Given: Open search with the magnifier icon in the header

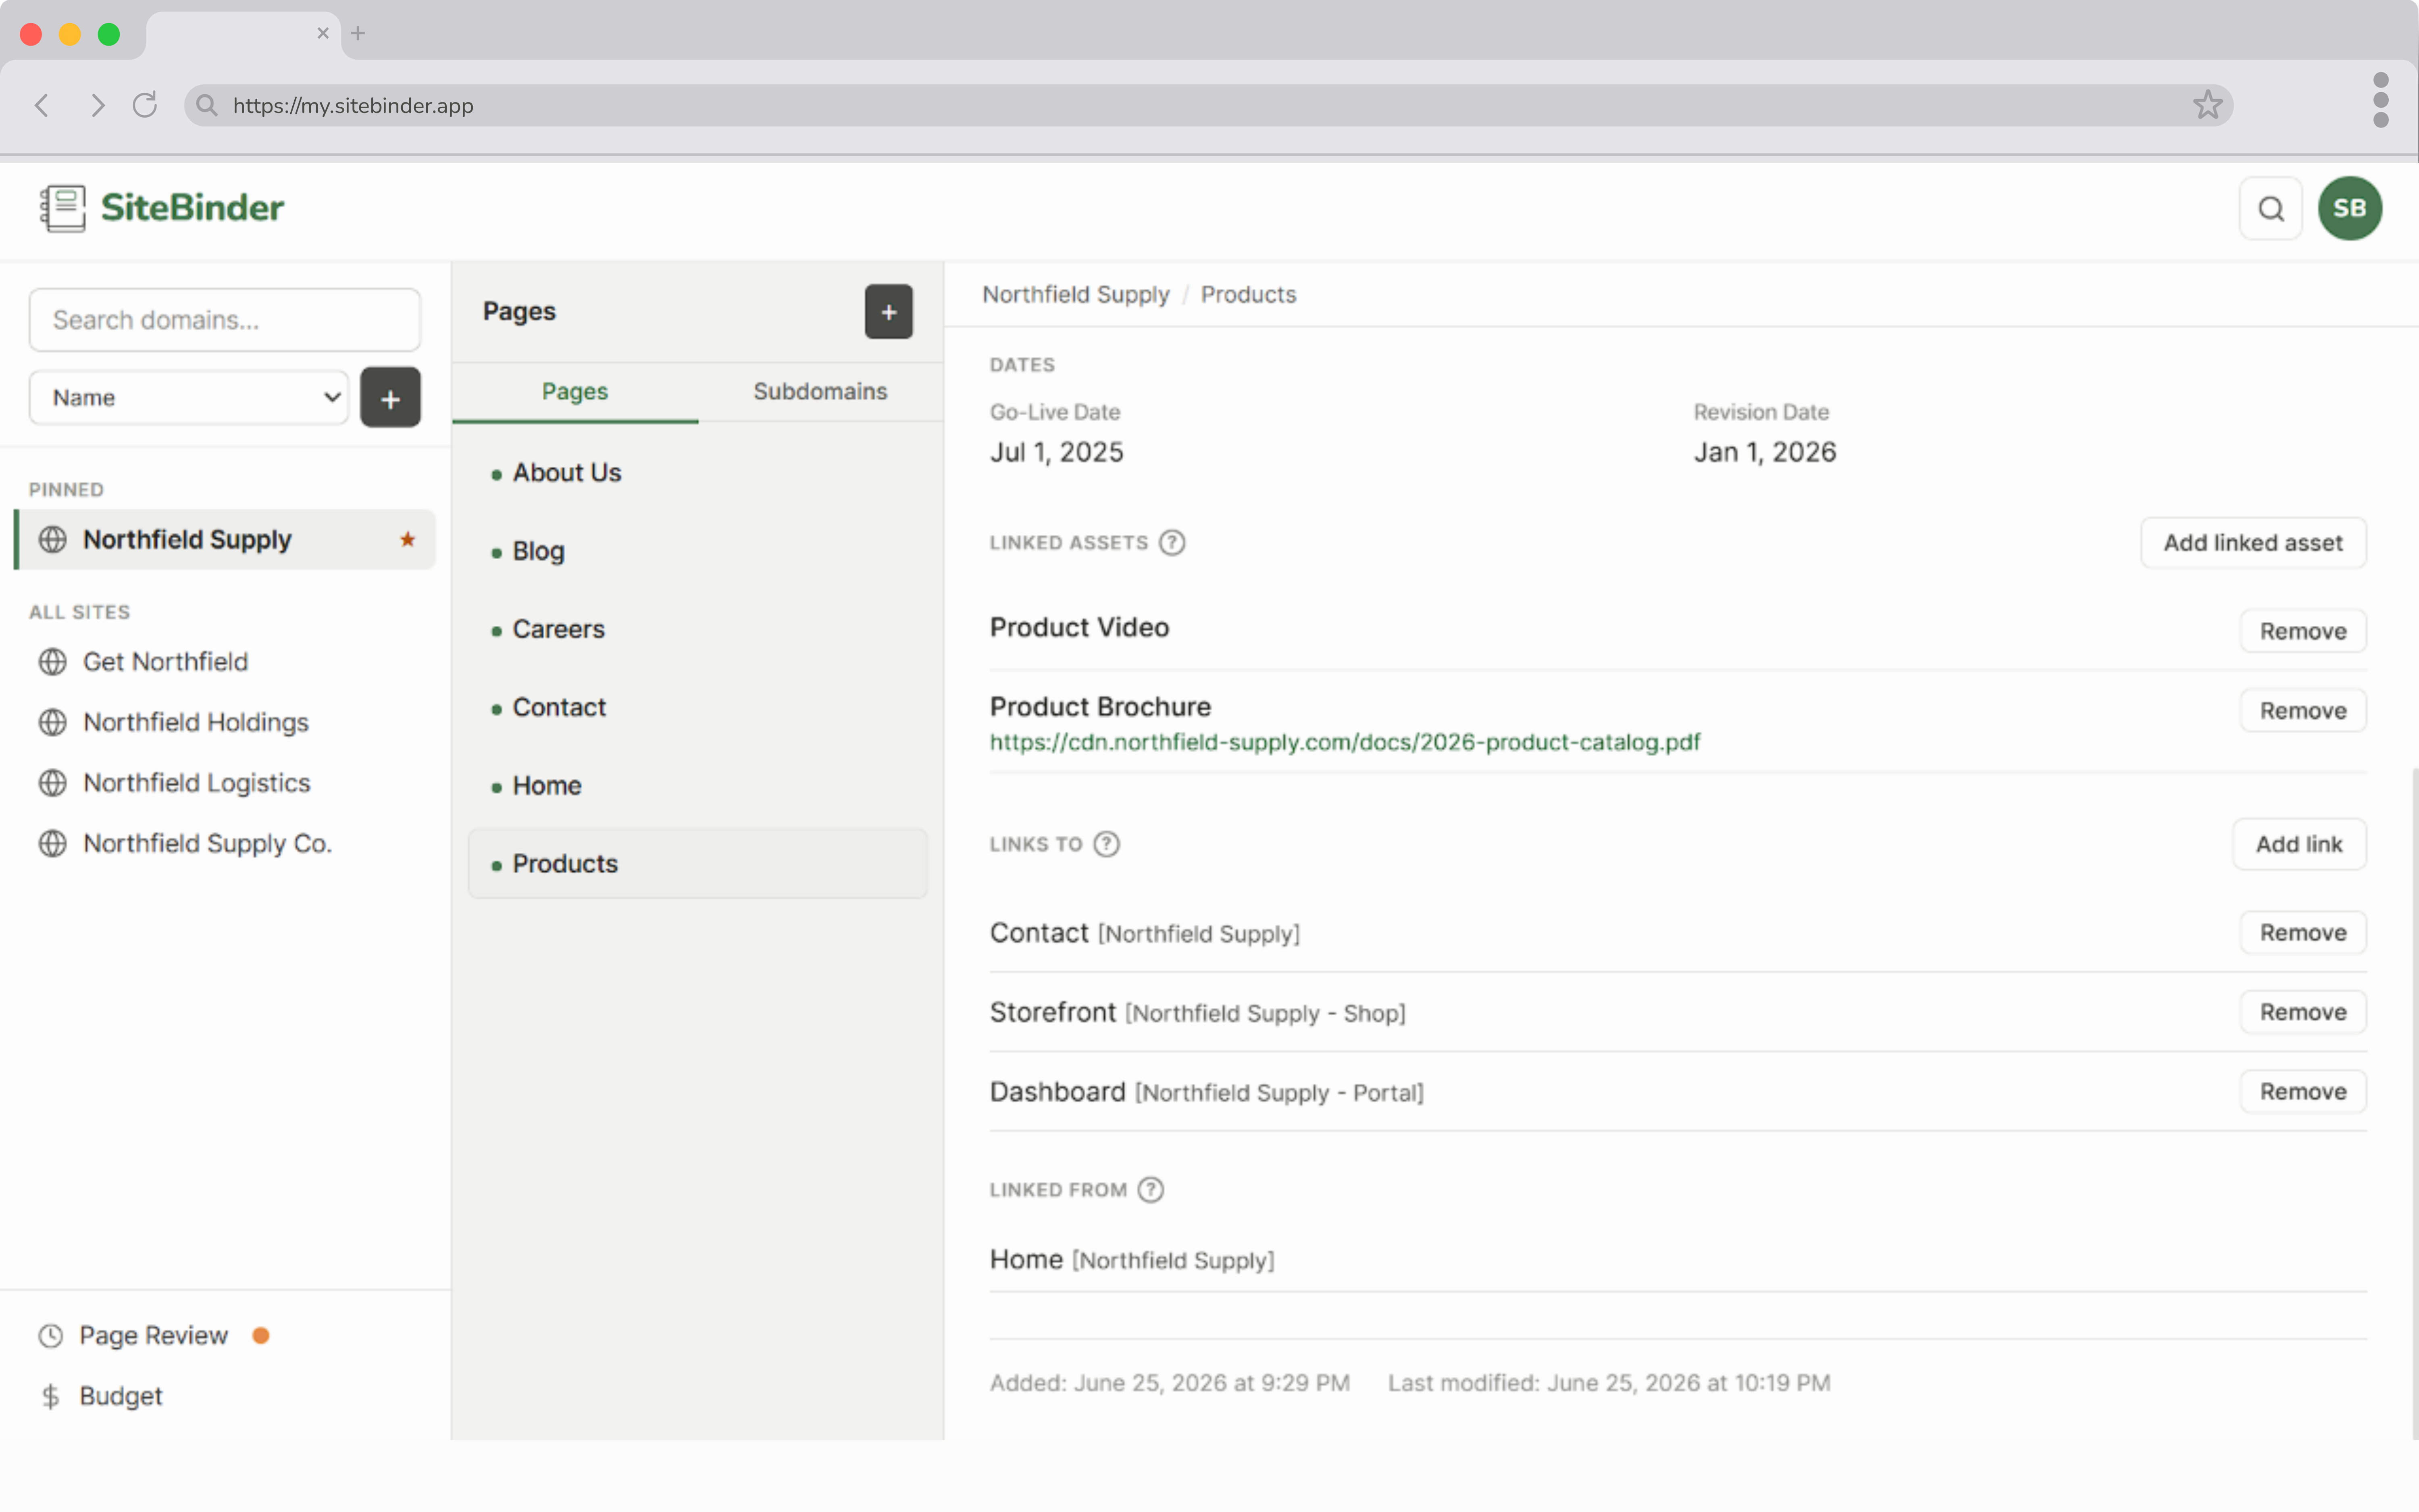Looking at the screenshot, I should pos(2270,208).
